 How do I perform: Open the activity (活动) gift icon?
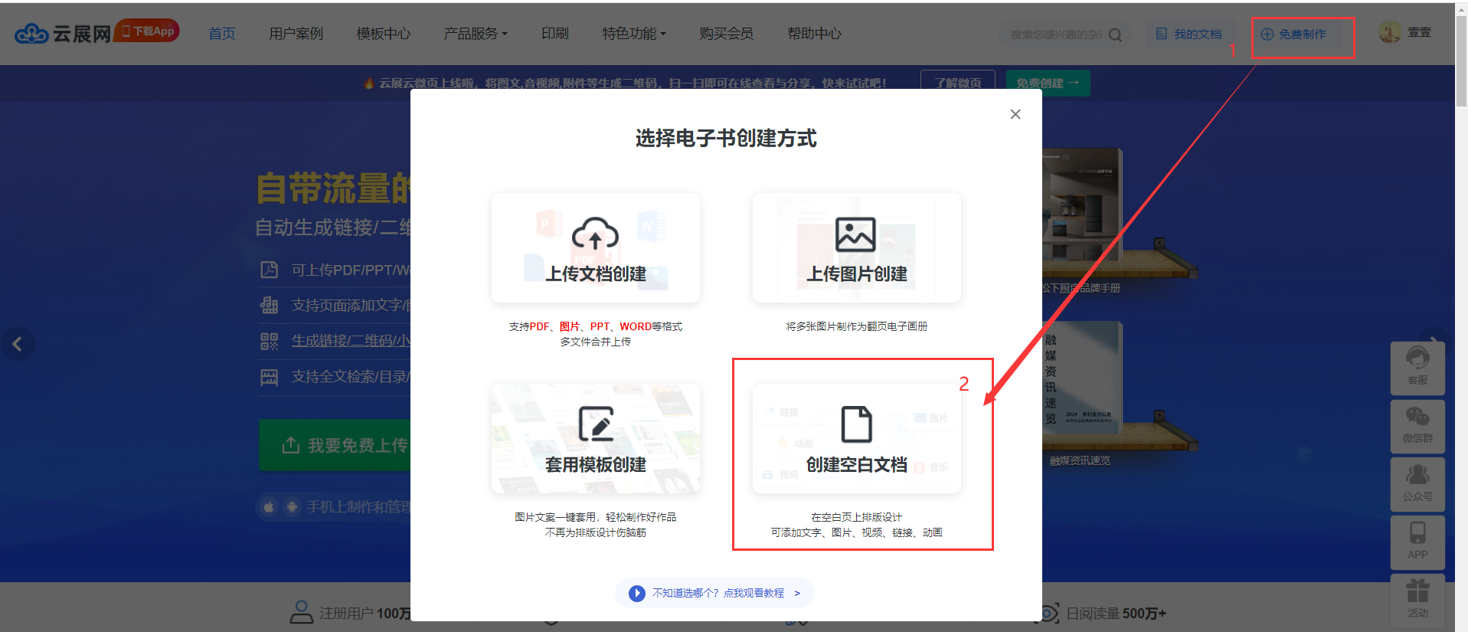click(1417, 598)
